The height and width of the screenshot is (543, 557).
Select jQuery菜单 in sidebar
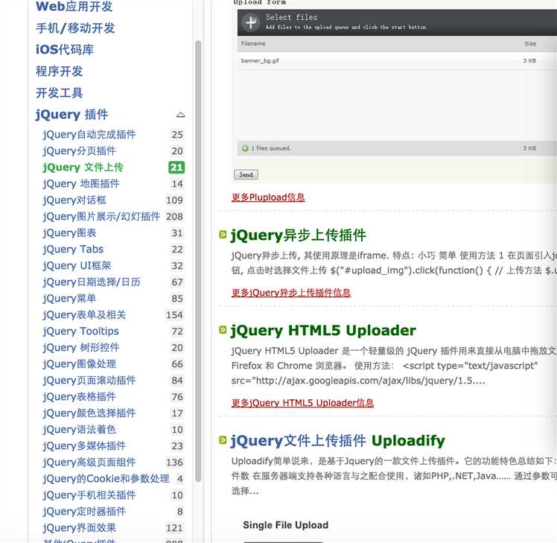[x=69, y=298]
